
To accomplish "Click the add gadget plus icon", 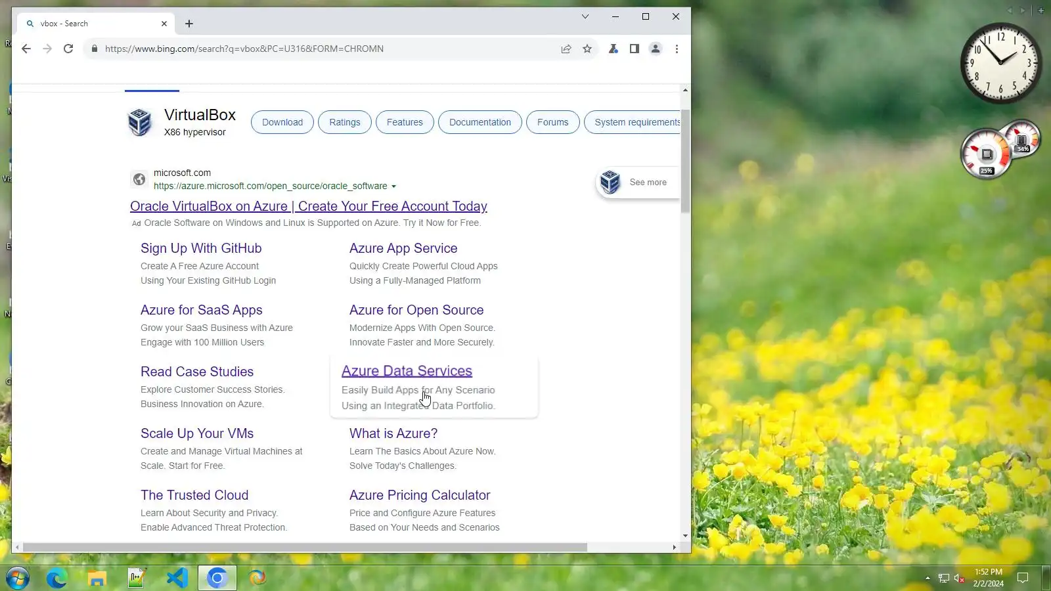I will (1041, 11).
